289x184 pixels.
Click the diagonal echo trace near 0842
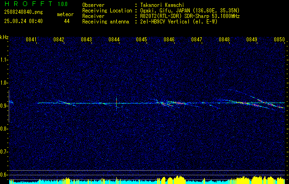tap(66, 103)
